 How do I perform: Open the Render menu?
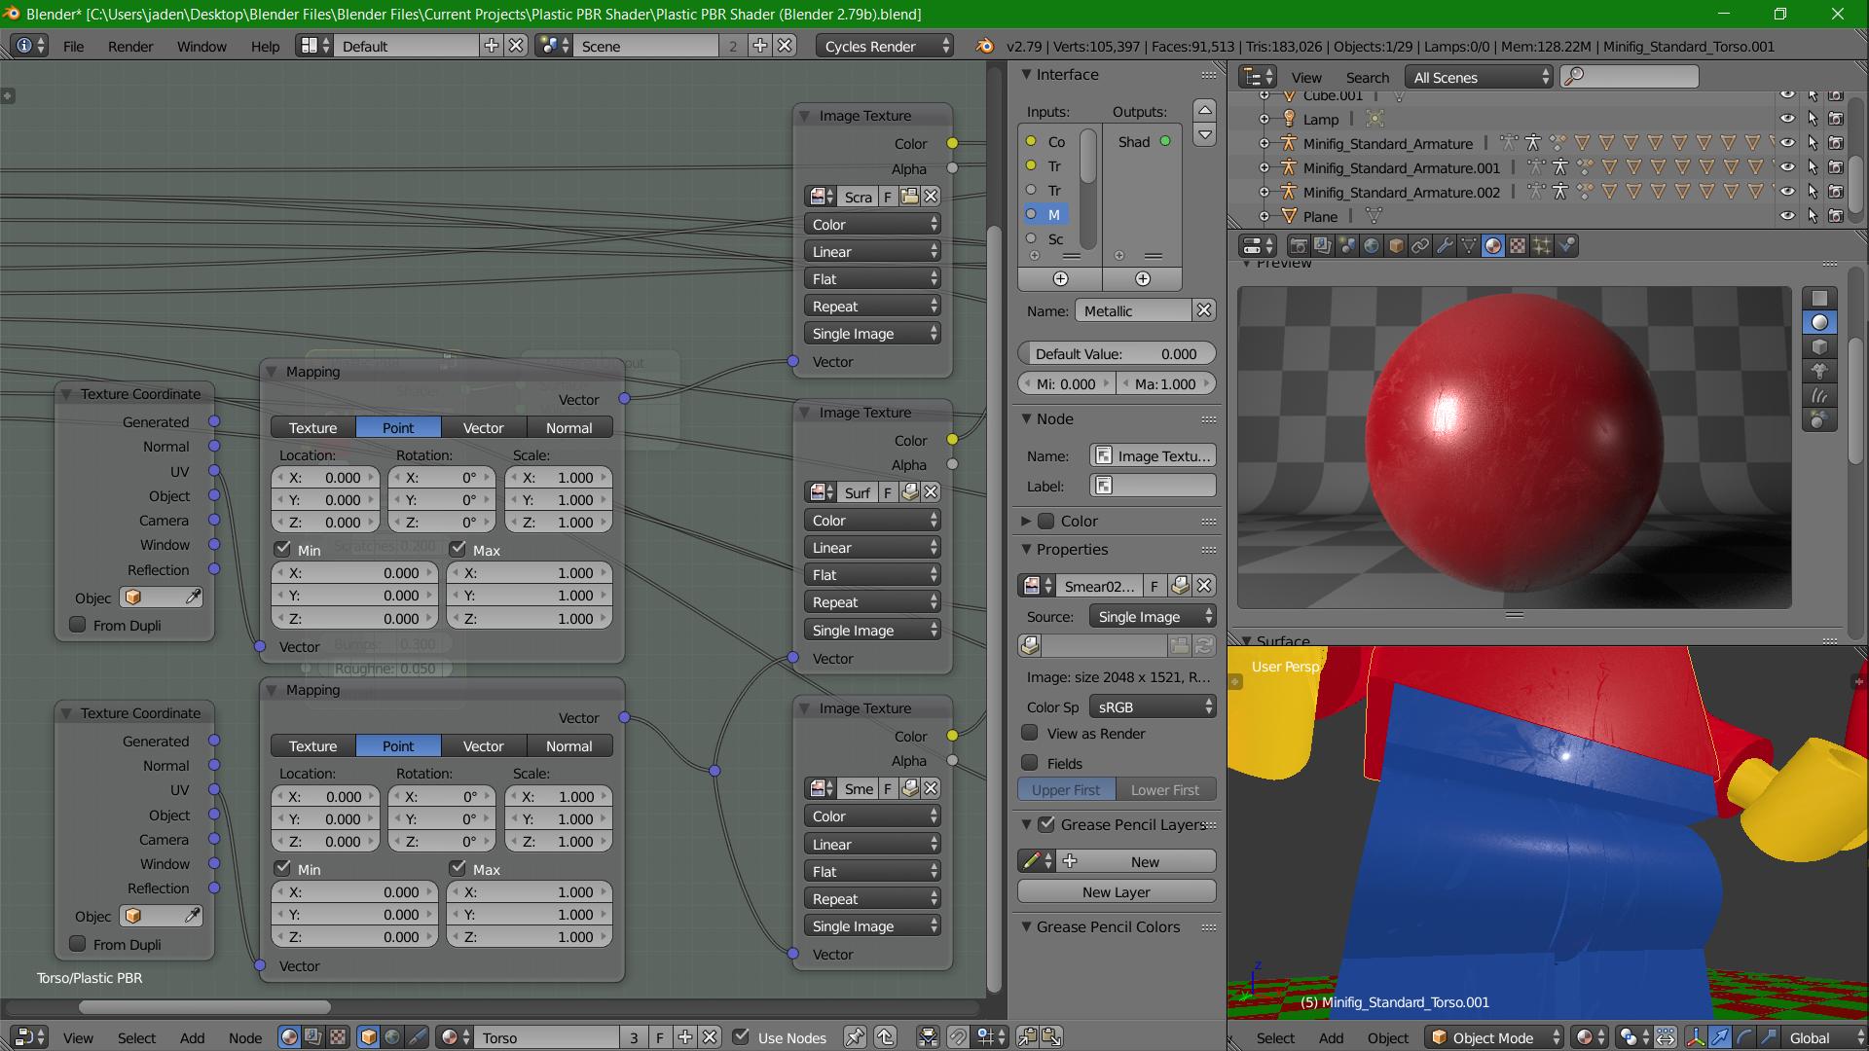(x=130, y=46)
